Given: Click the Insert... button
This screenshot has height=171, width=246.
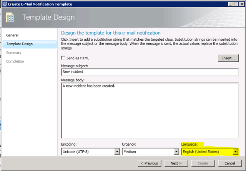Looking at the screenshot, I should (228, 58).
